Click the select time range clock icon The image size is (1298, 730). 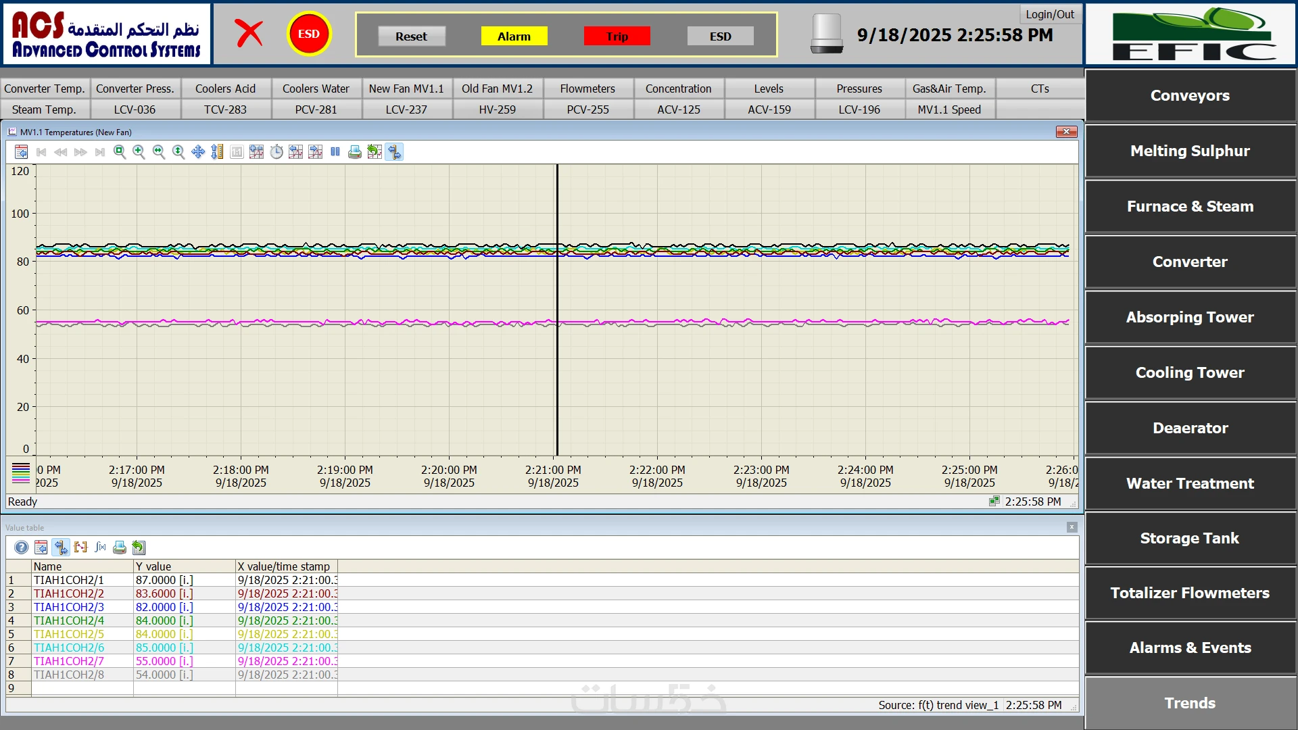pos(277,152)
